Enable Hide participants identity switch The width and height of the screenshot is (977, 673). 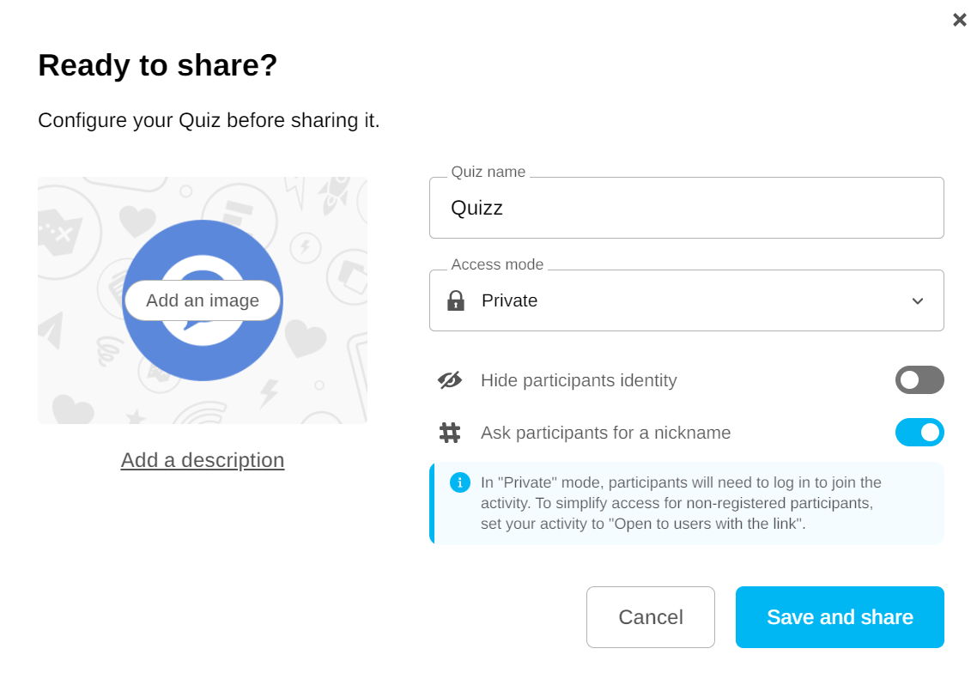(919, 380)
